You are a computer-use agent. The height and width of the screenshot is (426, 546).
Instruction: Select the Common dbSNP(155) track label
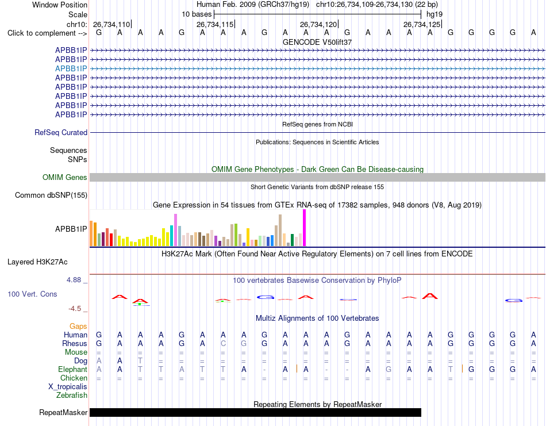point(51,195)
